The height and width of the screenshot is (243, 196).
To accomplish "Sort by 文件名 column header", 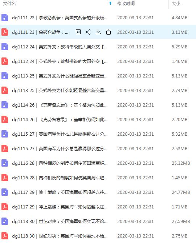I will coord(9,3).
